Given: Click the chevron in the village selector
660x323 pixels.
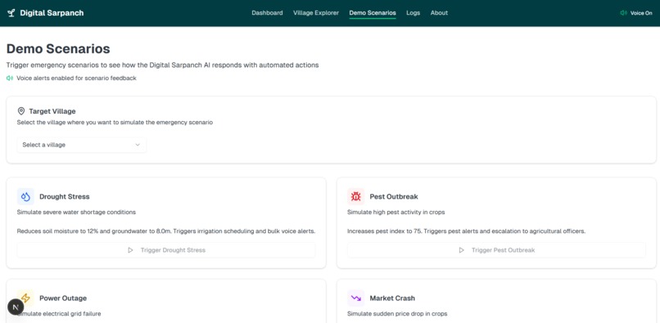Looking at the screenshot, I should [x=138, y=145].
